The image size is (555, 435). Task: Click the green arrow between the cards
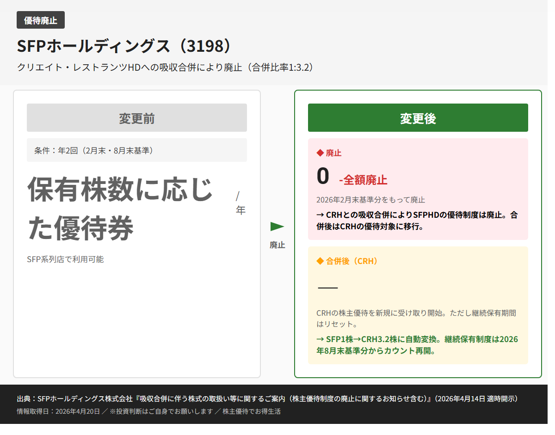[x=277, y=227]
